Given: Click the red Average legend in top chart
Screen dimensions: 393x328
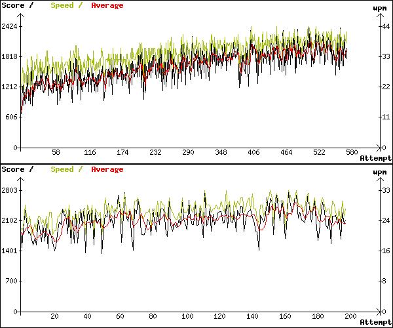Looking at the screenshot, I should tap(107, 5).
